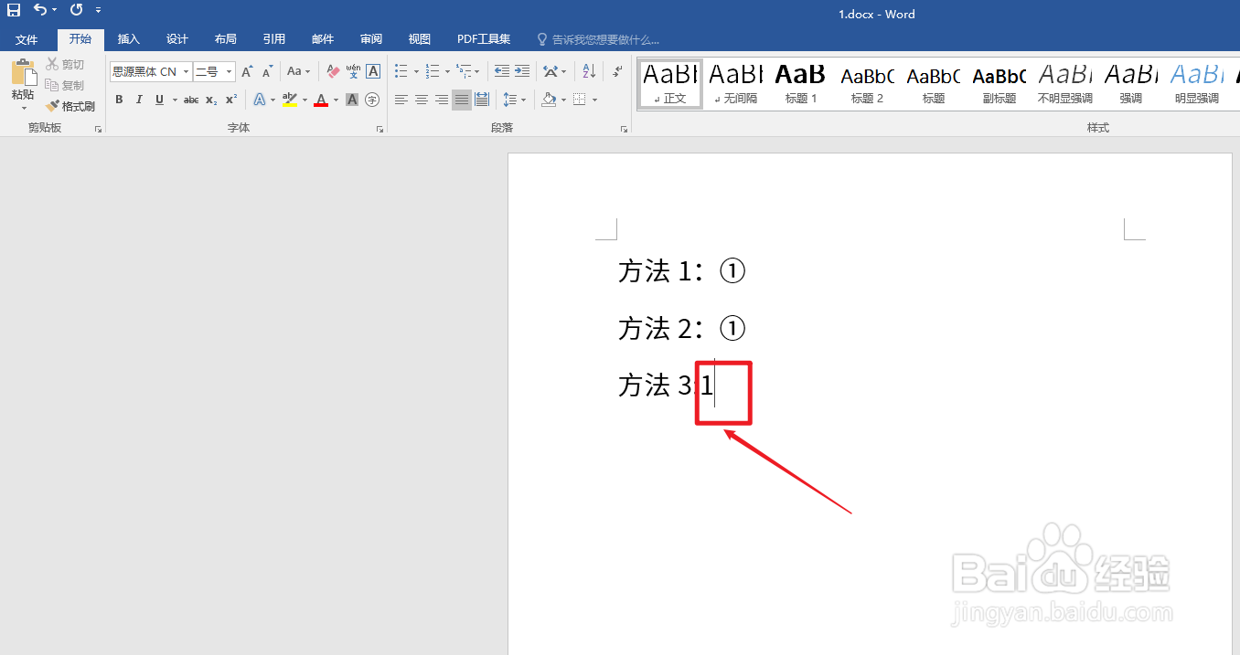The height and width of the screenshot is (655, 1240).
Task: Open the customize quick access toolbar arrow
Action: tap(98, 10)
